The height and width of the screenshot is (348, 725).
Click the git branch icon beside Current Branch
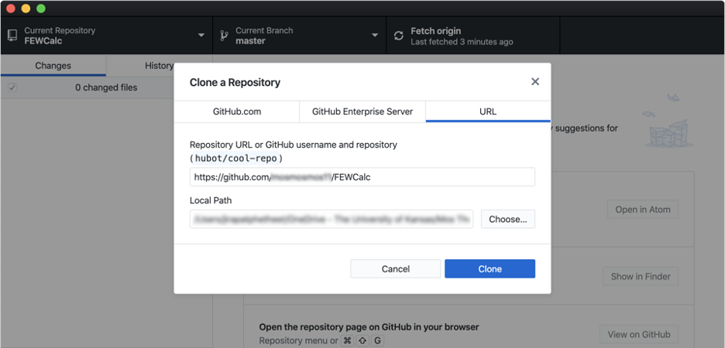point(225,36)
